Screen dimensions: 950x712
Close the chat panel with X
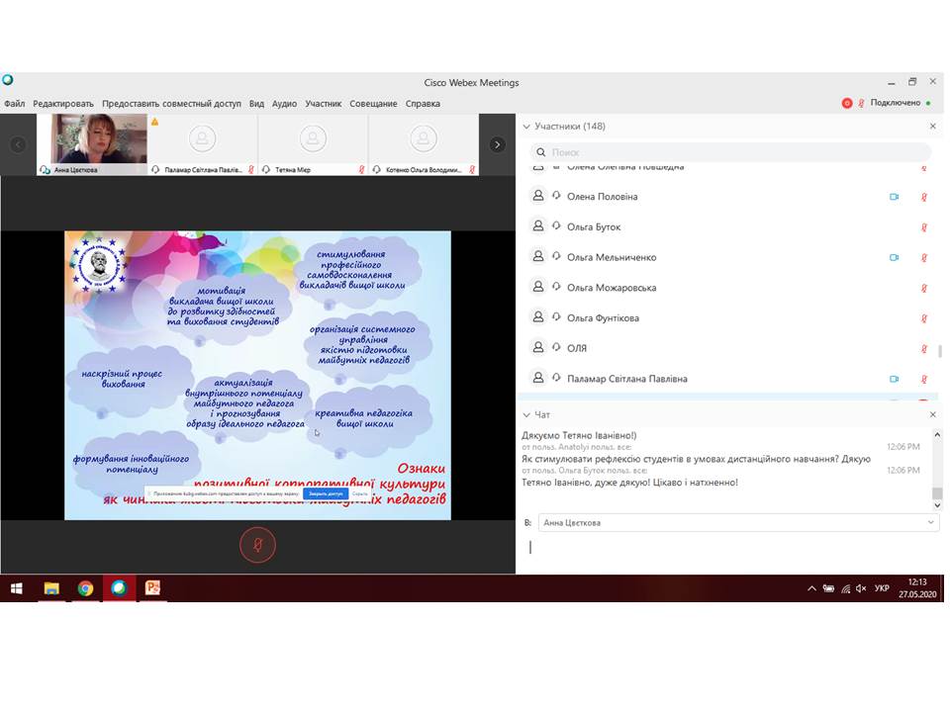pos(932,415)
